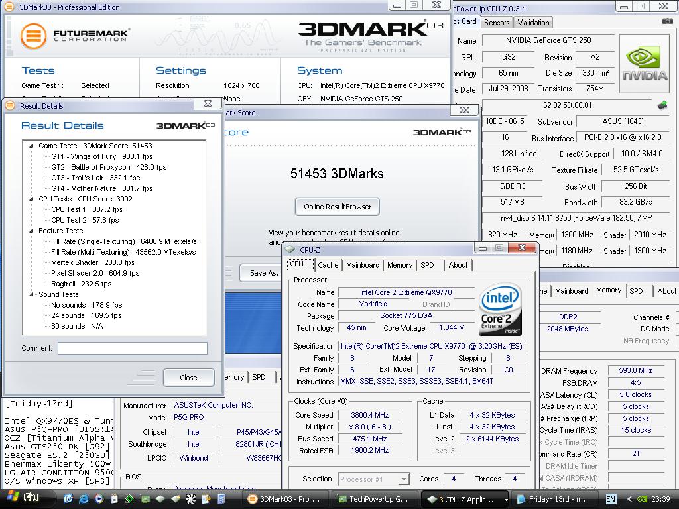Select Mainboard tab in CPU-Z memory timings window
The height and width of the screenshot is (509, 679).
pyautogui.click(x=572, y=291)
